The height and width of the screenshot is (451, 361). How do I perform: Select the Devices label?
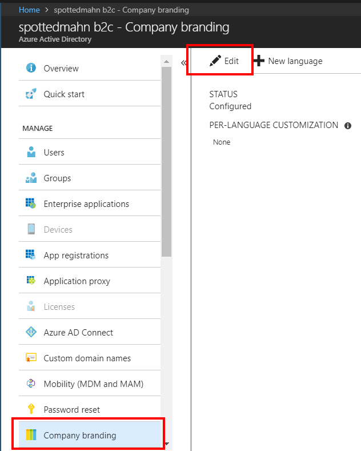coord(58,230)
